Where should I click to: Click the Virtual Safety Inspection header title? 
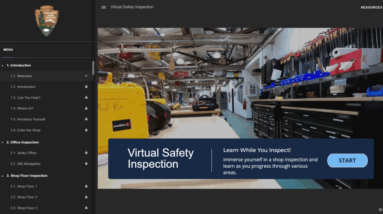[132, 7]
